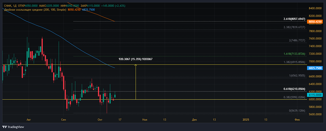Click 5600.0000 on the price scale

point(315,114)
